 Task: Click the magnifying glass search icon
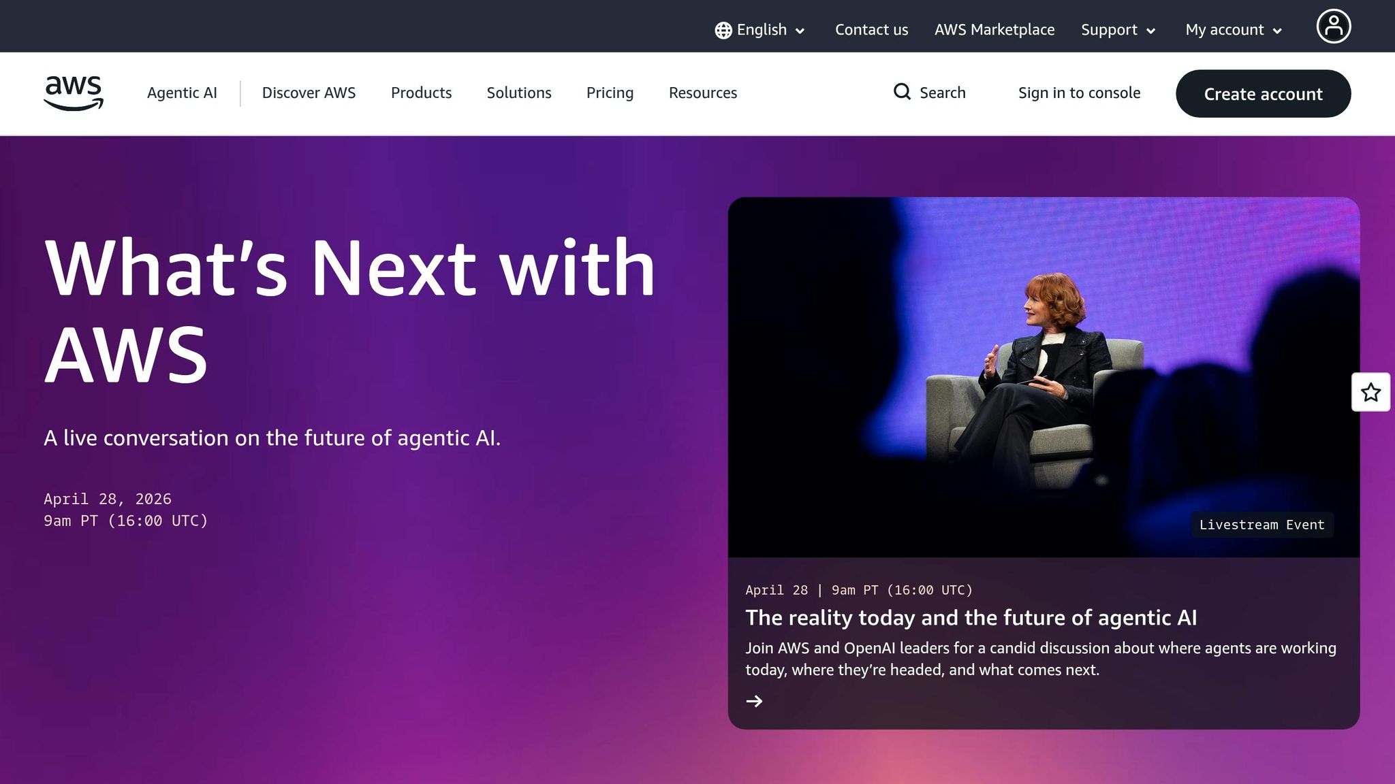click(x=902, y=92)
